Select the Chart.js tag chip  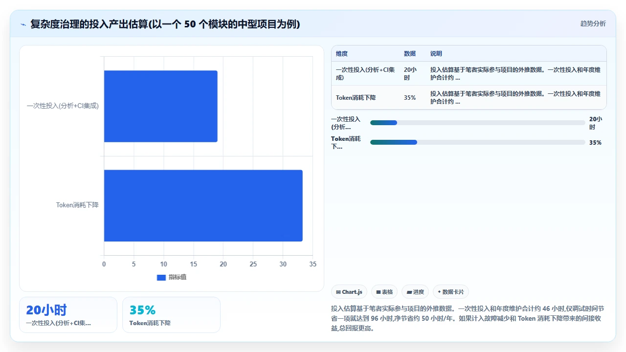(349, 292)
